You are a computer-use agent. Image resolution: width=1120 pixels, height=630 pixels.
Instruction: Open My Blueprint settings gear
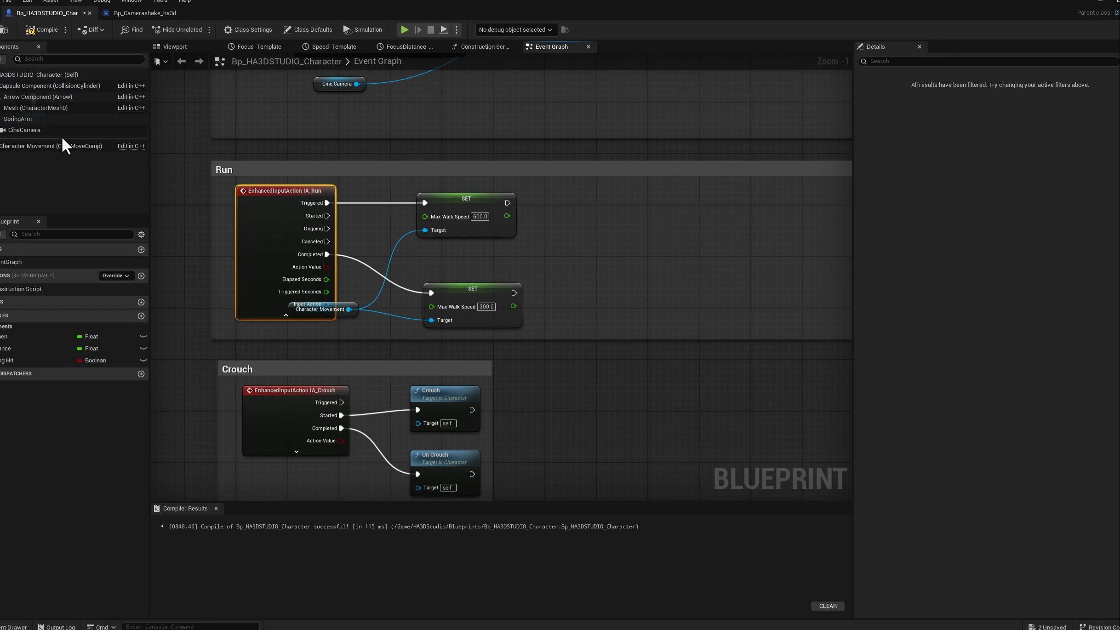click(141, 235)
